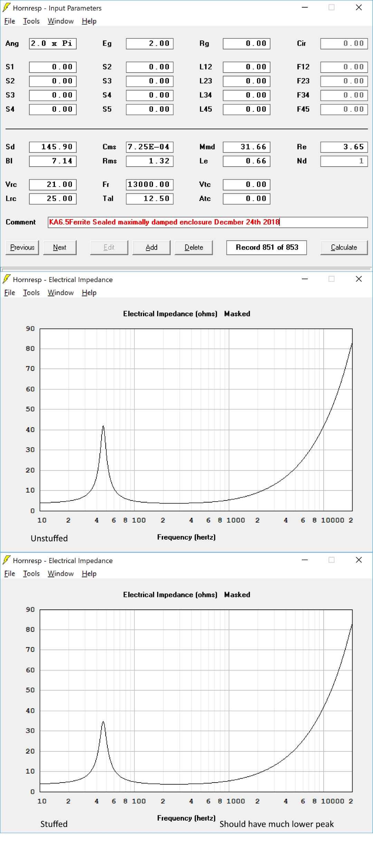Viewport: 373px width, 842px height.
Task: Click the Nd field showing 1
Action: (344, 161)
